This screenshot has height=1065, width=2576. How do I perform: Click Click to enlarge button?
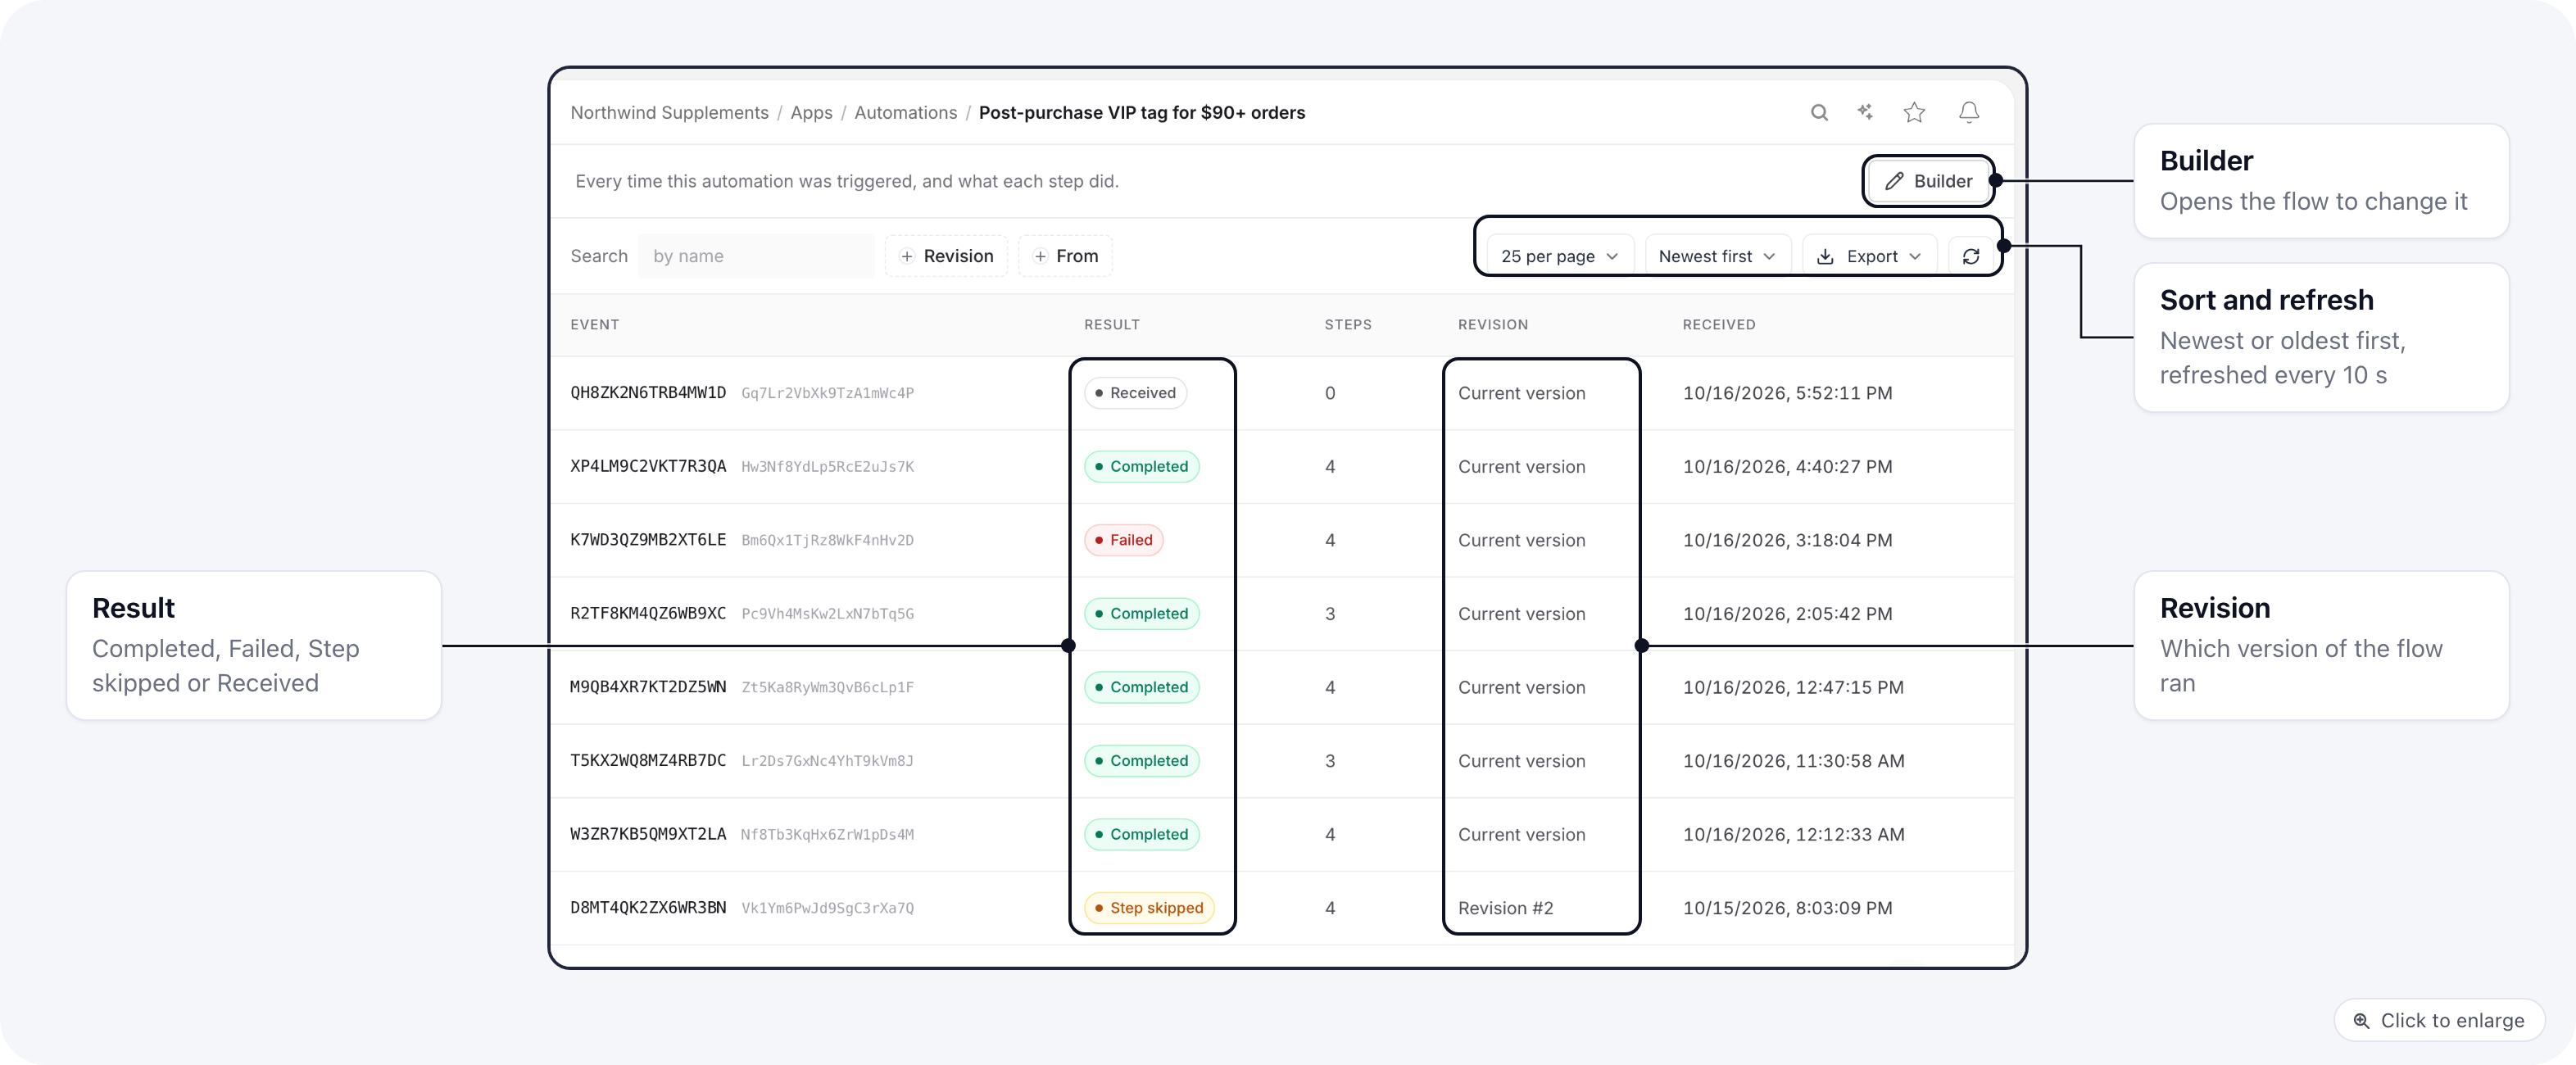coord(2438,1020)
